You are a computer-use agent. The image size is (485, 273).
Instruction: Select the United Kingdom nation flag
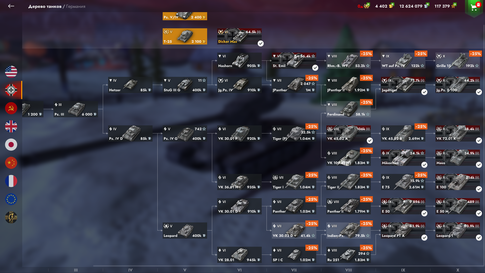[11, 126]
